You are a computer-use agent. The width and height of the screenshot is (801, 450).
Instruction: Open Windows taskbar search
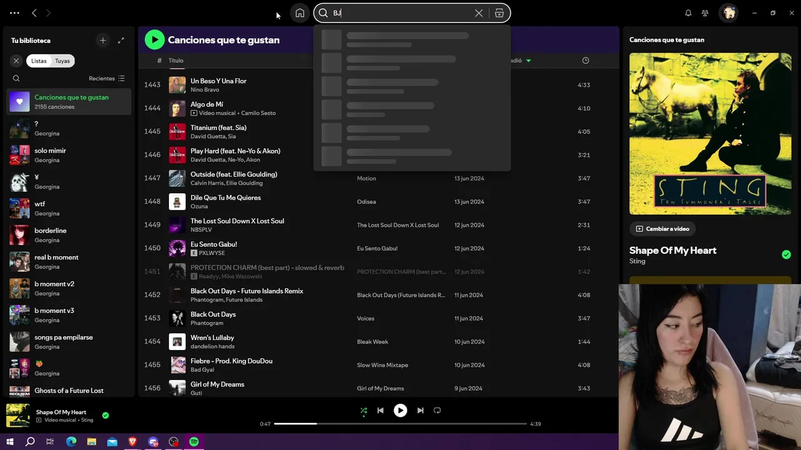(30, 442)
